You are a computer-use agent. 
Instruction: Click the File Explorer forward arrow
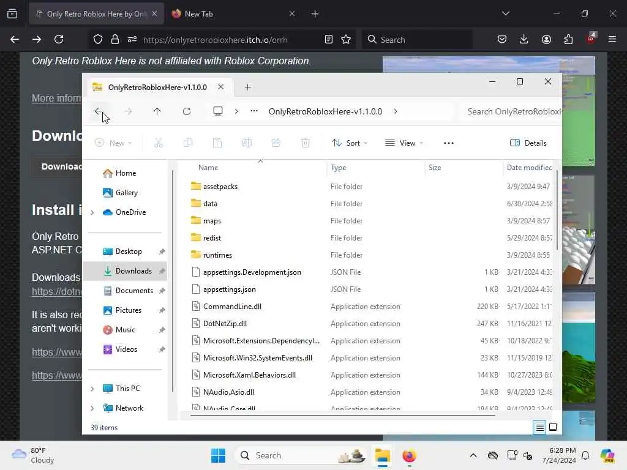click(x=127, y=111)
